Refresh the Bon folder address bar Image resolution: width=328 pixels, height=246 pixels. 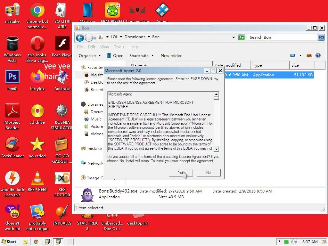pyautogui.click(x=242, y=37)
